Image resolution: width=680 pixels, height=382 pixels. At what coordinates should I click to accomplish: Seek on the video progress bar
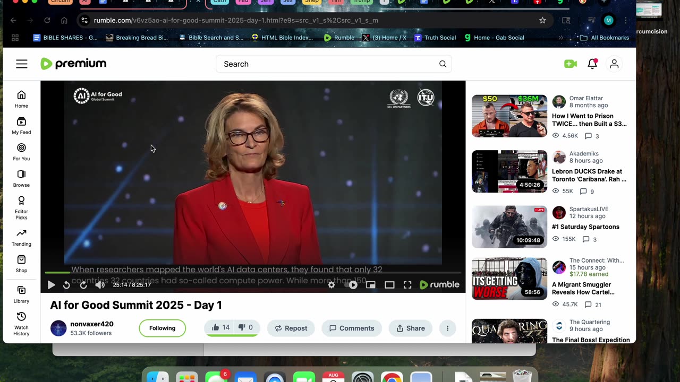click(x=253, y=273)
